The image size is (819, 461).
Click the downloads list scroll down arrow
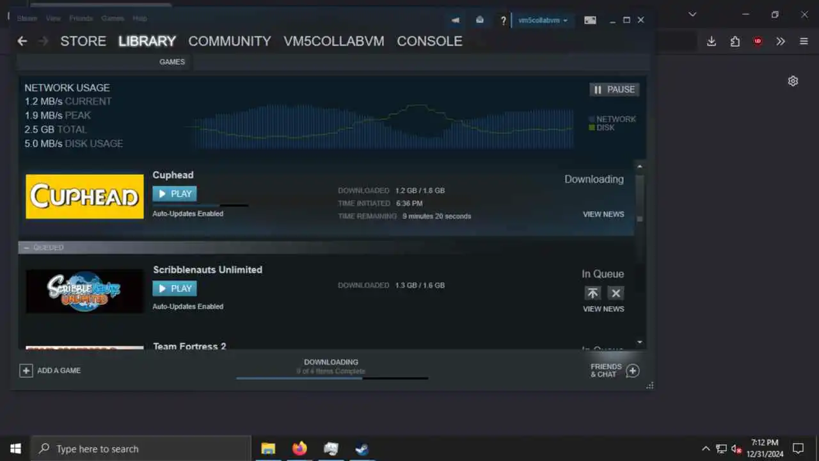[639, 343]
